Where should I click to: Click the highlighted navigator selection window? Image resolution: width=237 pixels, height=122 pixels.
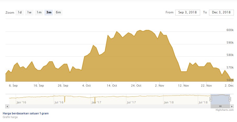click(x=220, y=99)
